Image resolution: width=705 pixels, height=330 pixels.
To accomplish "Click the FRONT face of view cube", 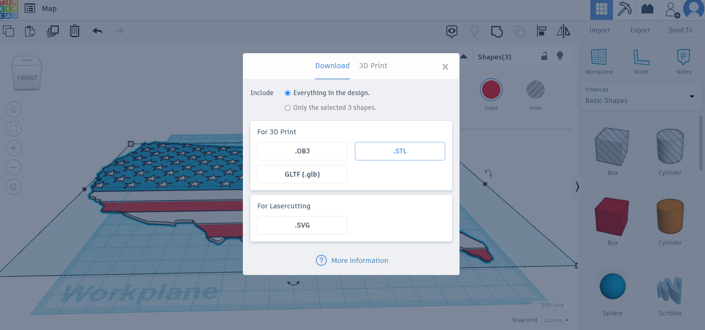I will [x=27, y=78].
